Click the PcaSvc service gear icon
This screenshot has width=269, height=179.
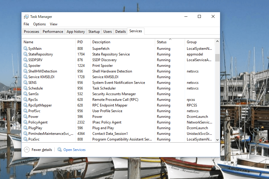[25, 139]
